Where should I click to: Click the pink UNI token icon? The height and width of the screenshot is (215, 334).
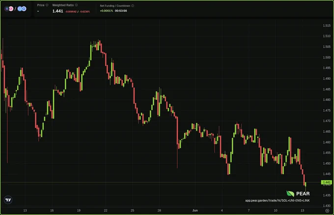point(11,9)
